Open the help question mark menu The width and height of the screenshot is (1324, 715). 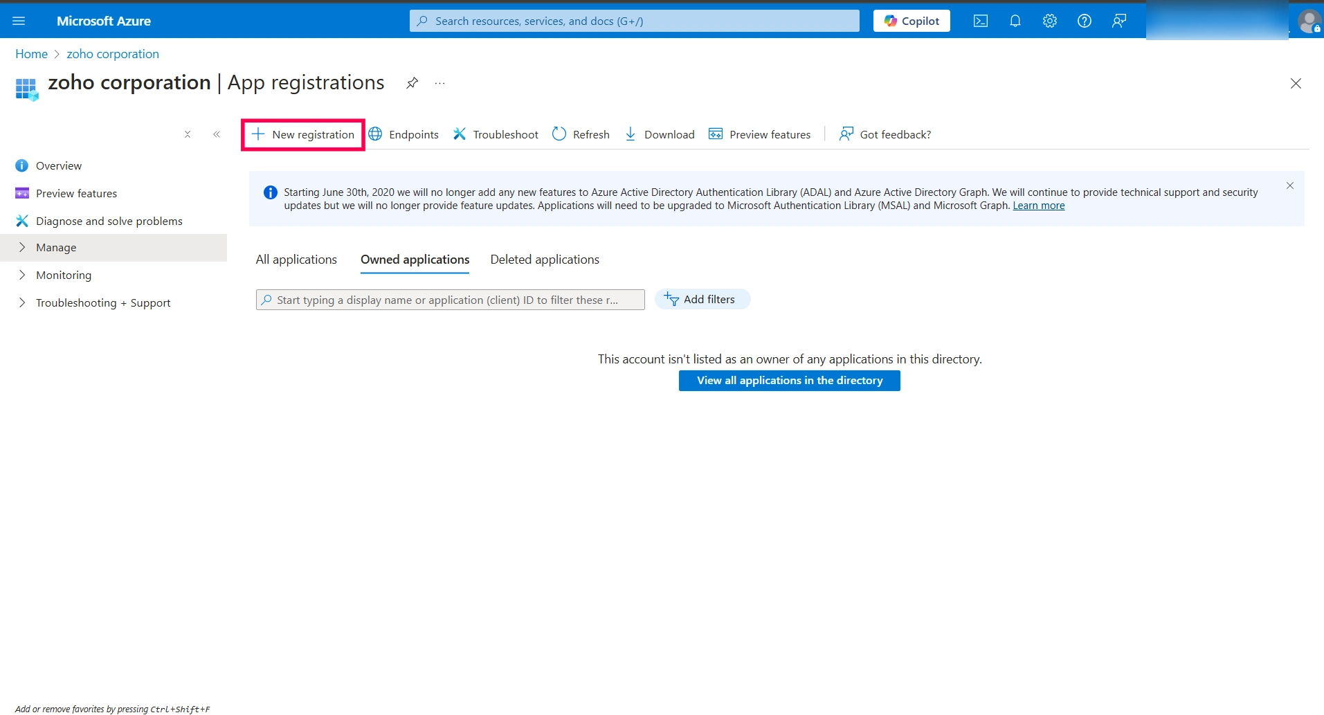(1085, 21)
